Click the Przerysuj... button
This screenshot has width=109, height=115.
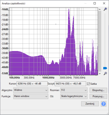click(98, 96)
